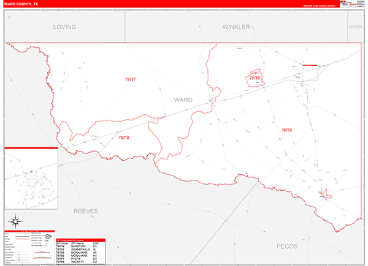Image resolution: width=368 pixels, height=266 pixels.
Task: Click the WARD COUNTY, TX title
Action: 21,4
